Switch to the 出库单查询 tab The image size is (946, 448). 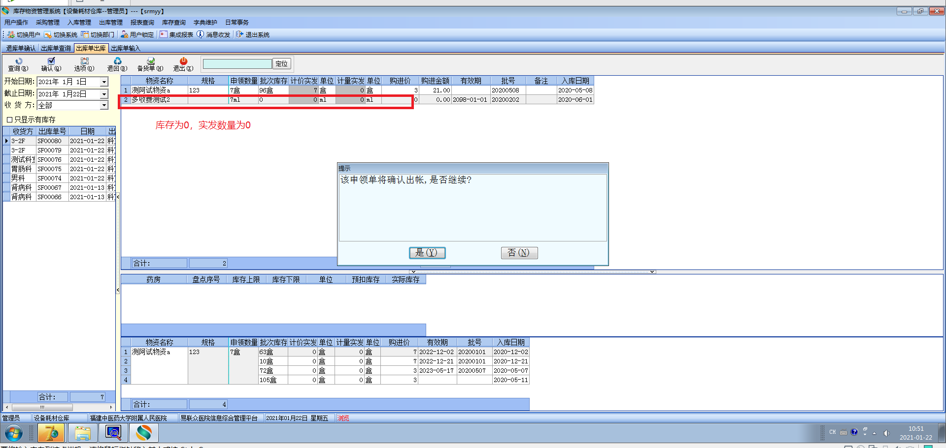coord(56,48)
